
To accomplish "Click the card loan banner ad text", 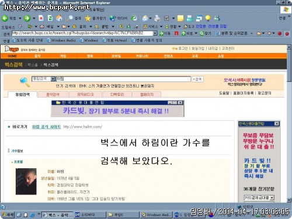I will pos(116,111).
